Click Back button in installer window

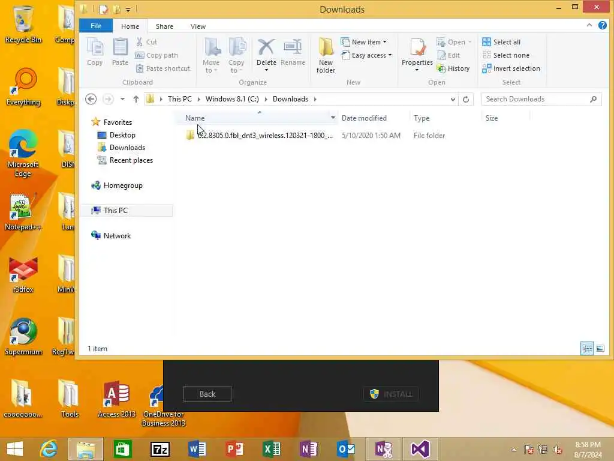click(x=207, y=394)
